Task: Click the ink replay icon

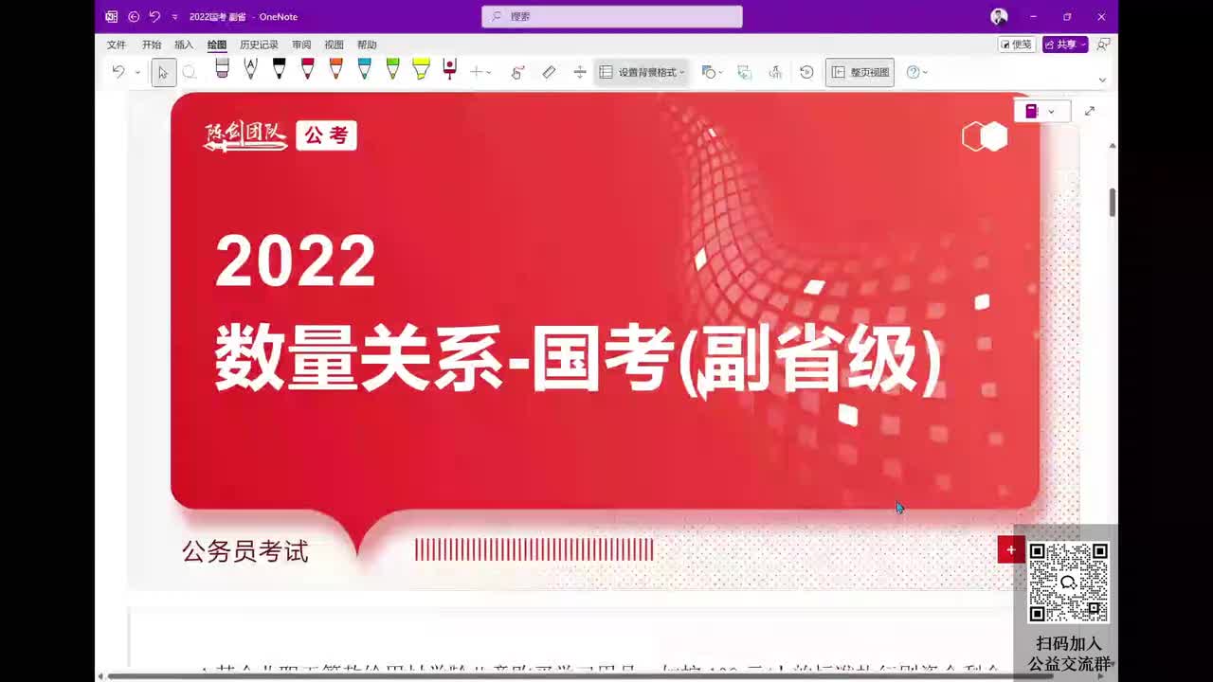Action: 806,72
